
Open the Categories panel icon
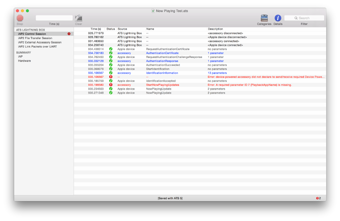click(264, 18)
